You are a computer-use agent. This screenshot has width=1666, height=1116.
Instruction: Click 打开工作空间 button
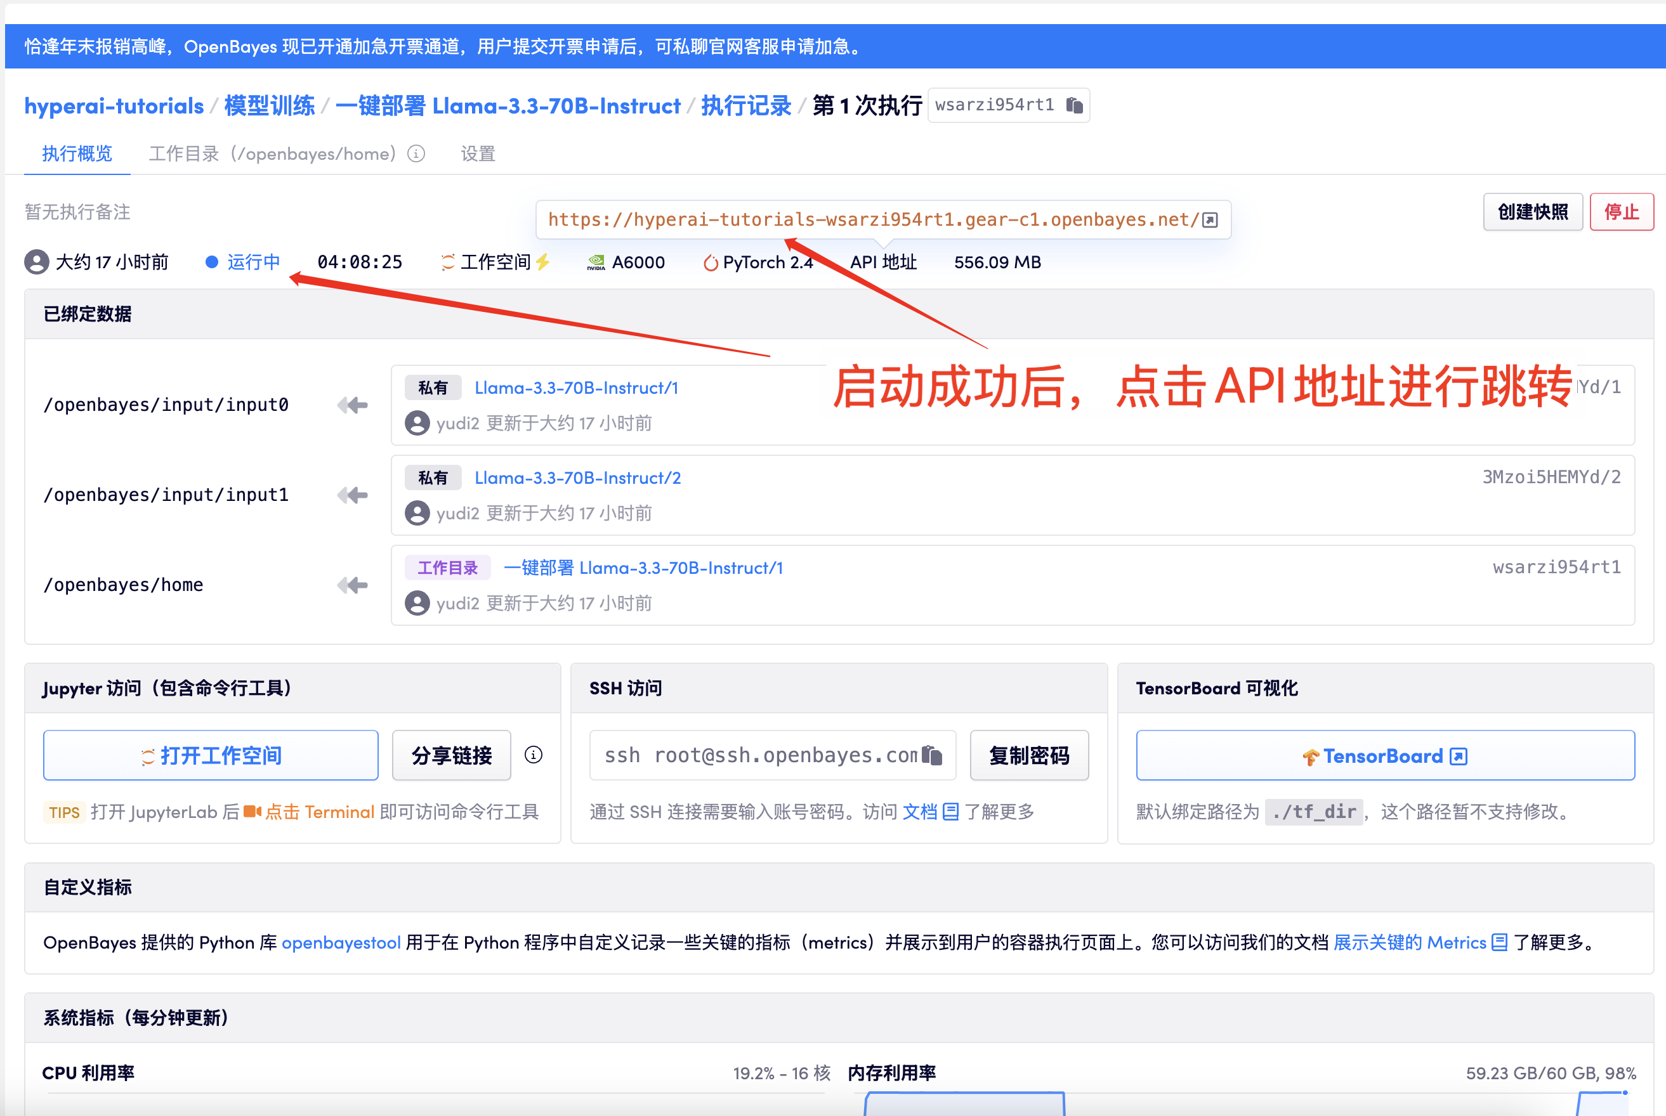pyautogui.click(x=211, y=755)
